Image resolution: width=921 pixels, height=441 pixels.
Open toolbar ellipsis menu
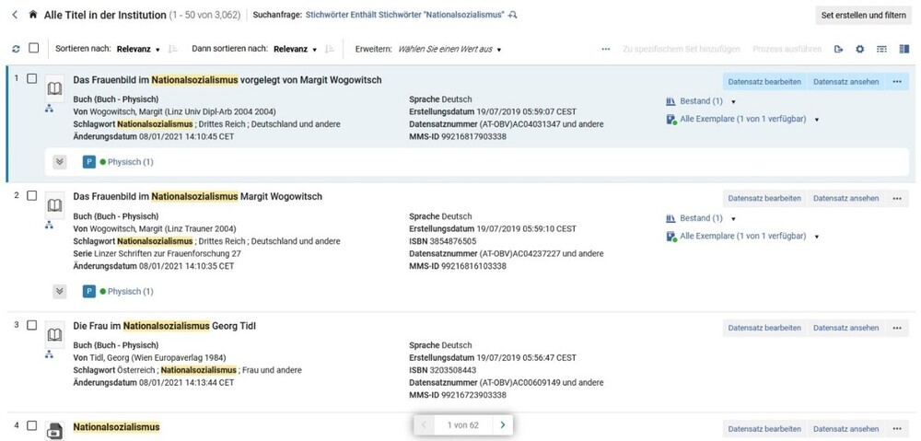pyautogui.click(x=606, y=50)
